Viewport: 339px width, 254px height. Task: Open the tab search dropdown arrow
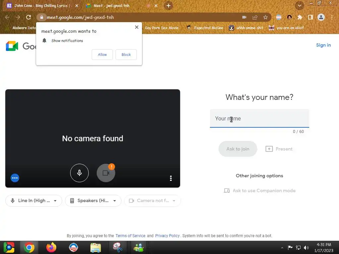point(300,6)
